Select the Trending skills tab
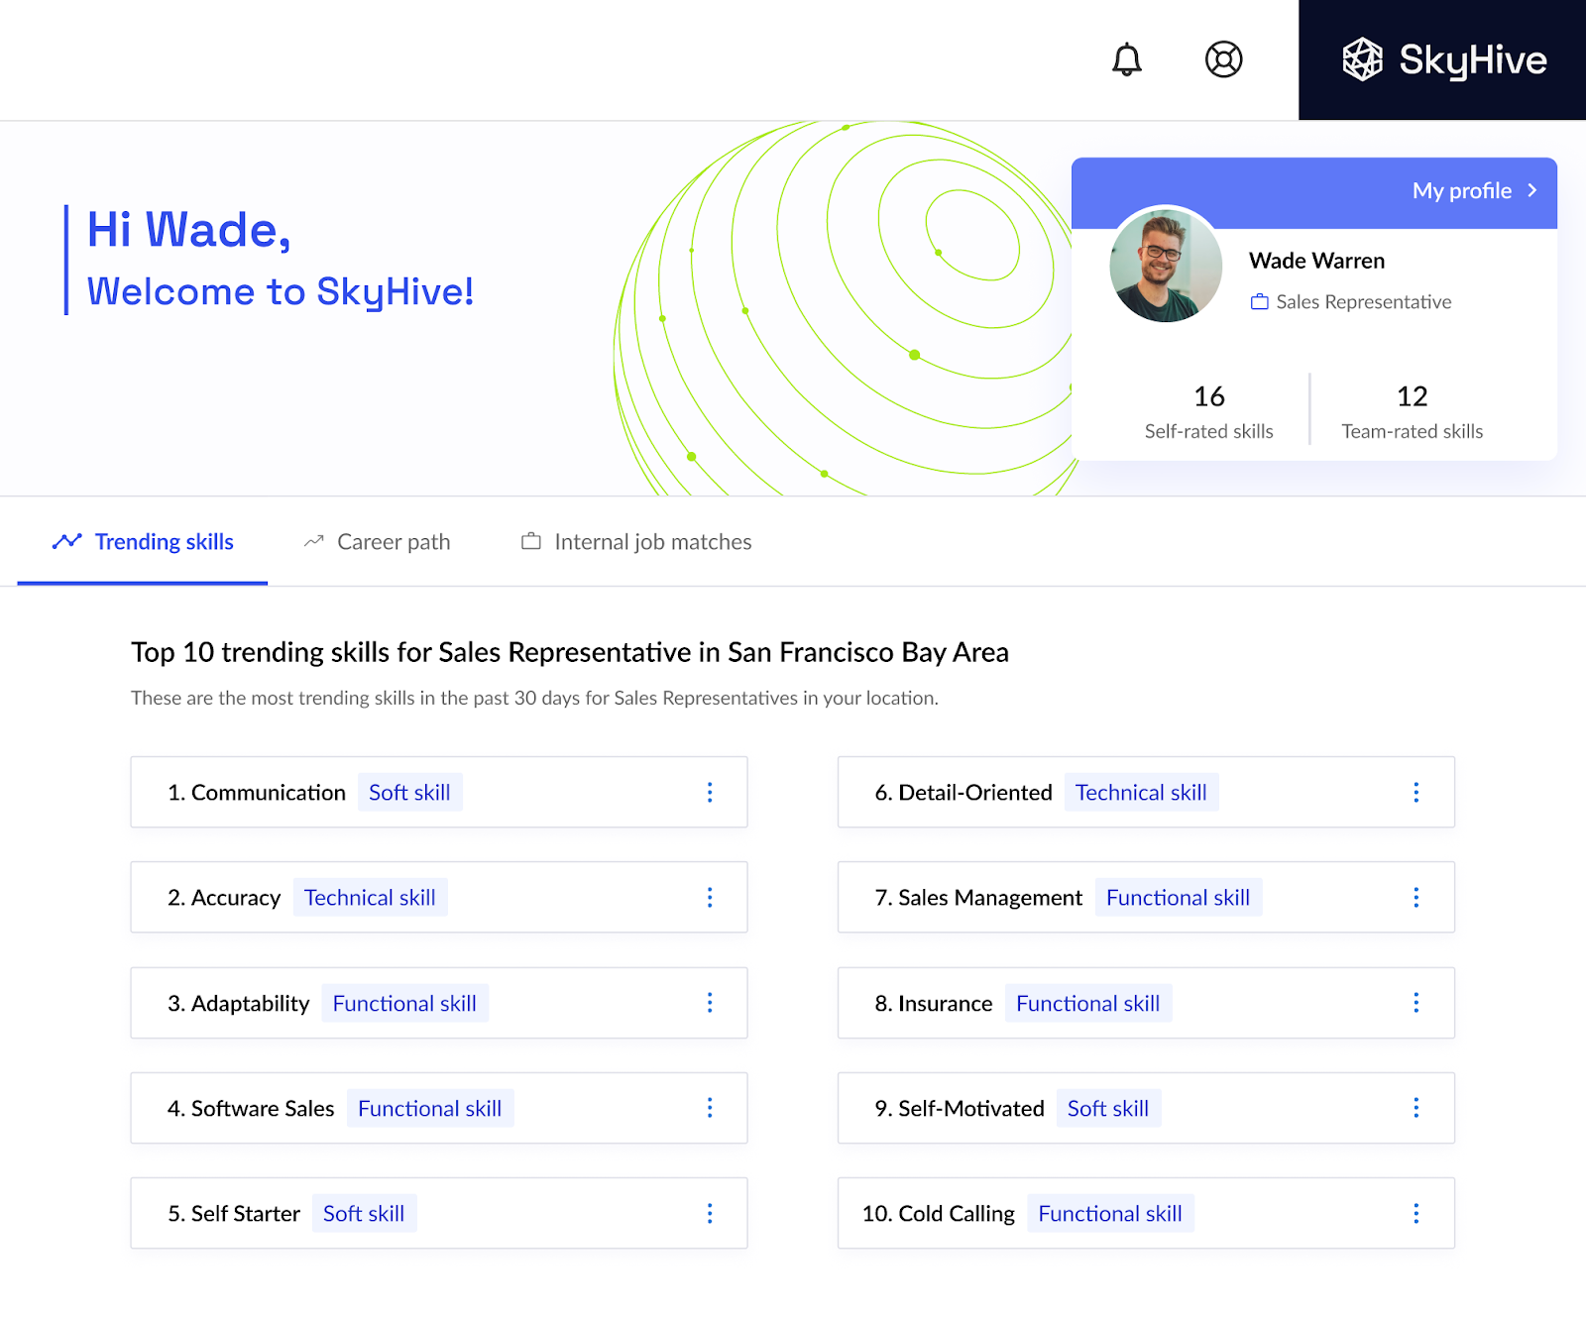The image size is (1586, 1321). click(x=144, y=542)
